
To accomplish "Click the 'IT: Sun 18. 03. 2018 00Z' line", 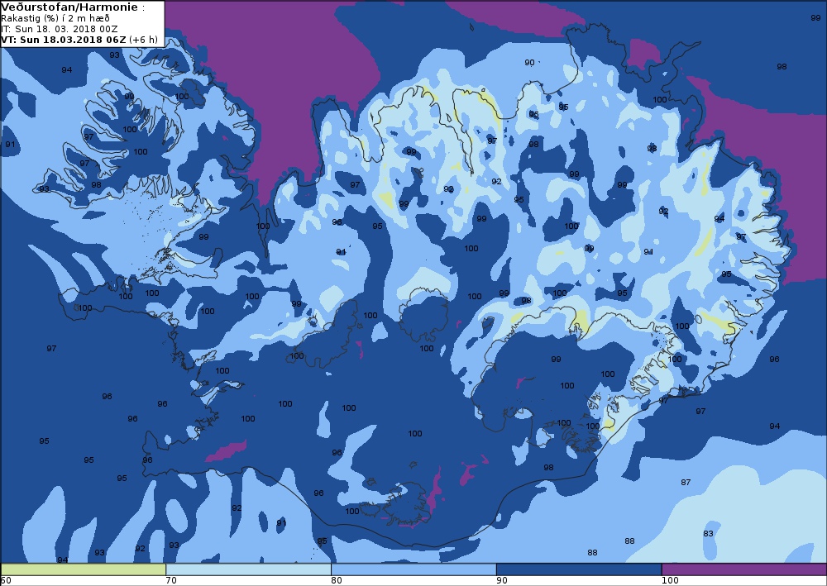I will point(59,29).
